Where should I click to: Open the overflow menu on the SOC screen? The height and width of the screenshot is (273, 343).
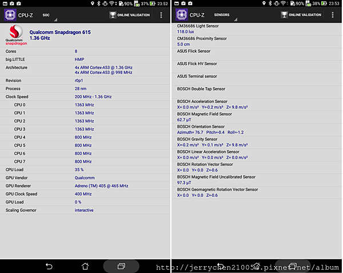(161, 15)
